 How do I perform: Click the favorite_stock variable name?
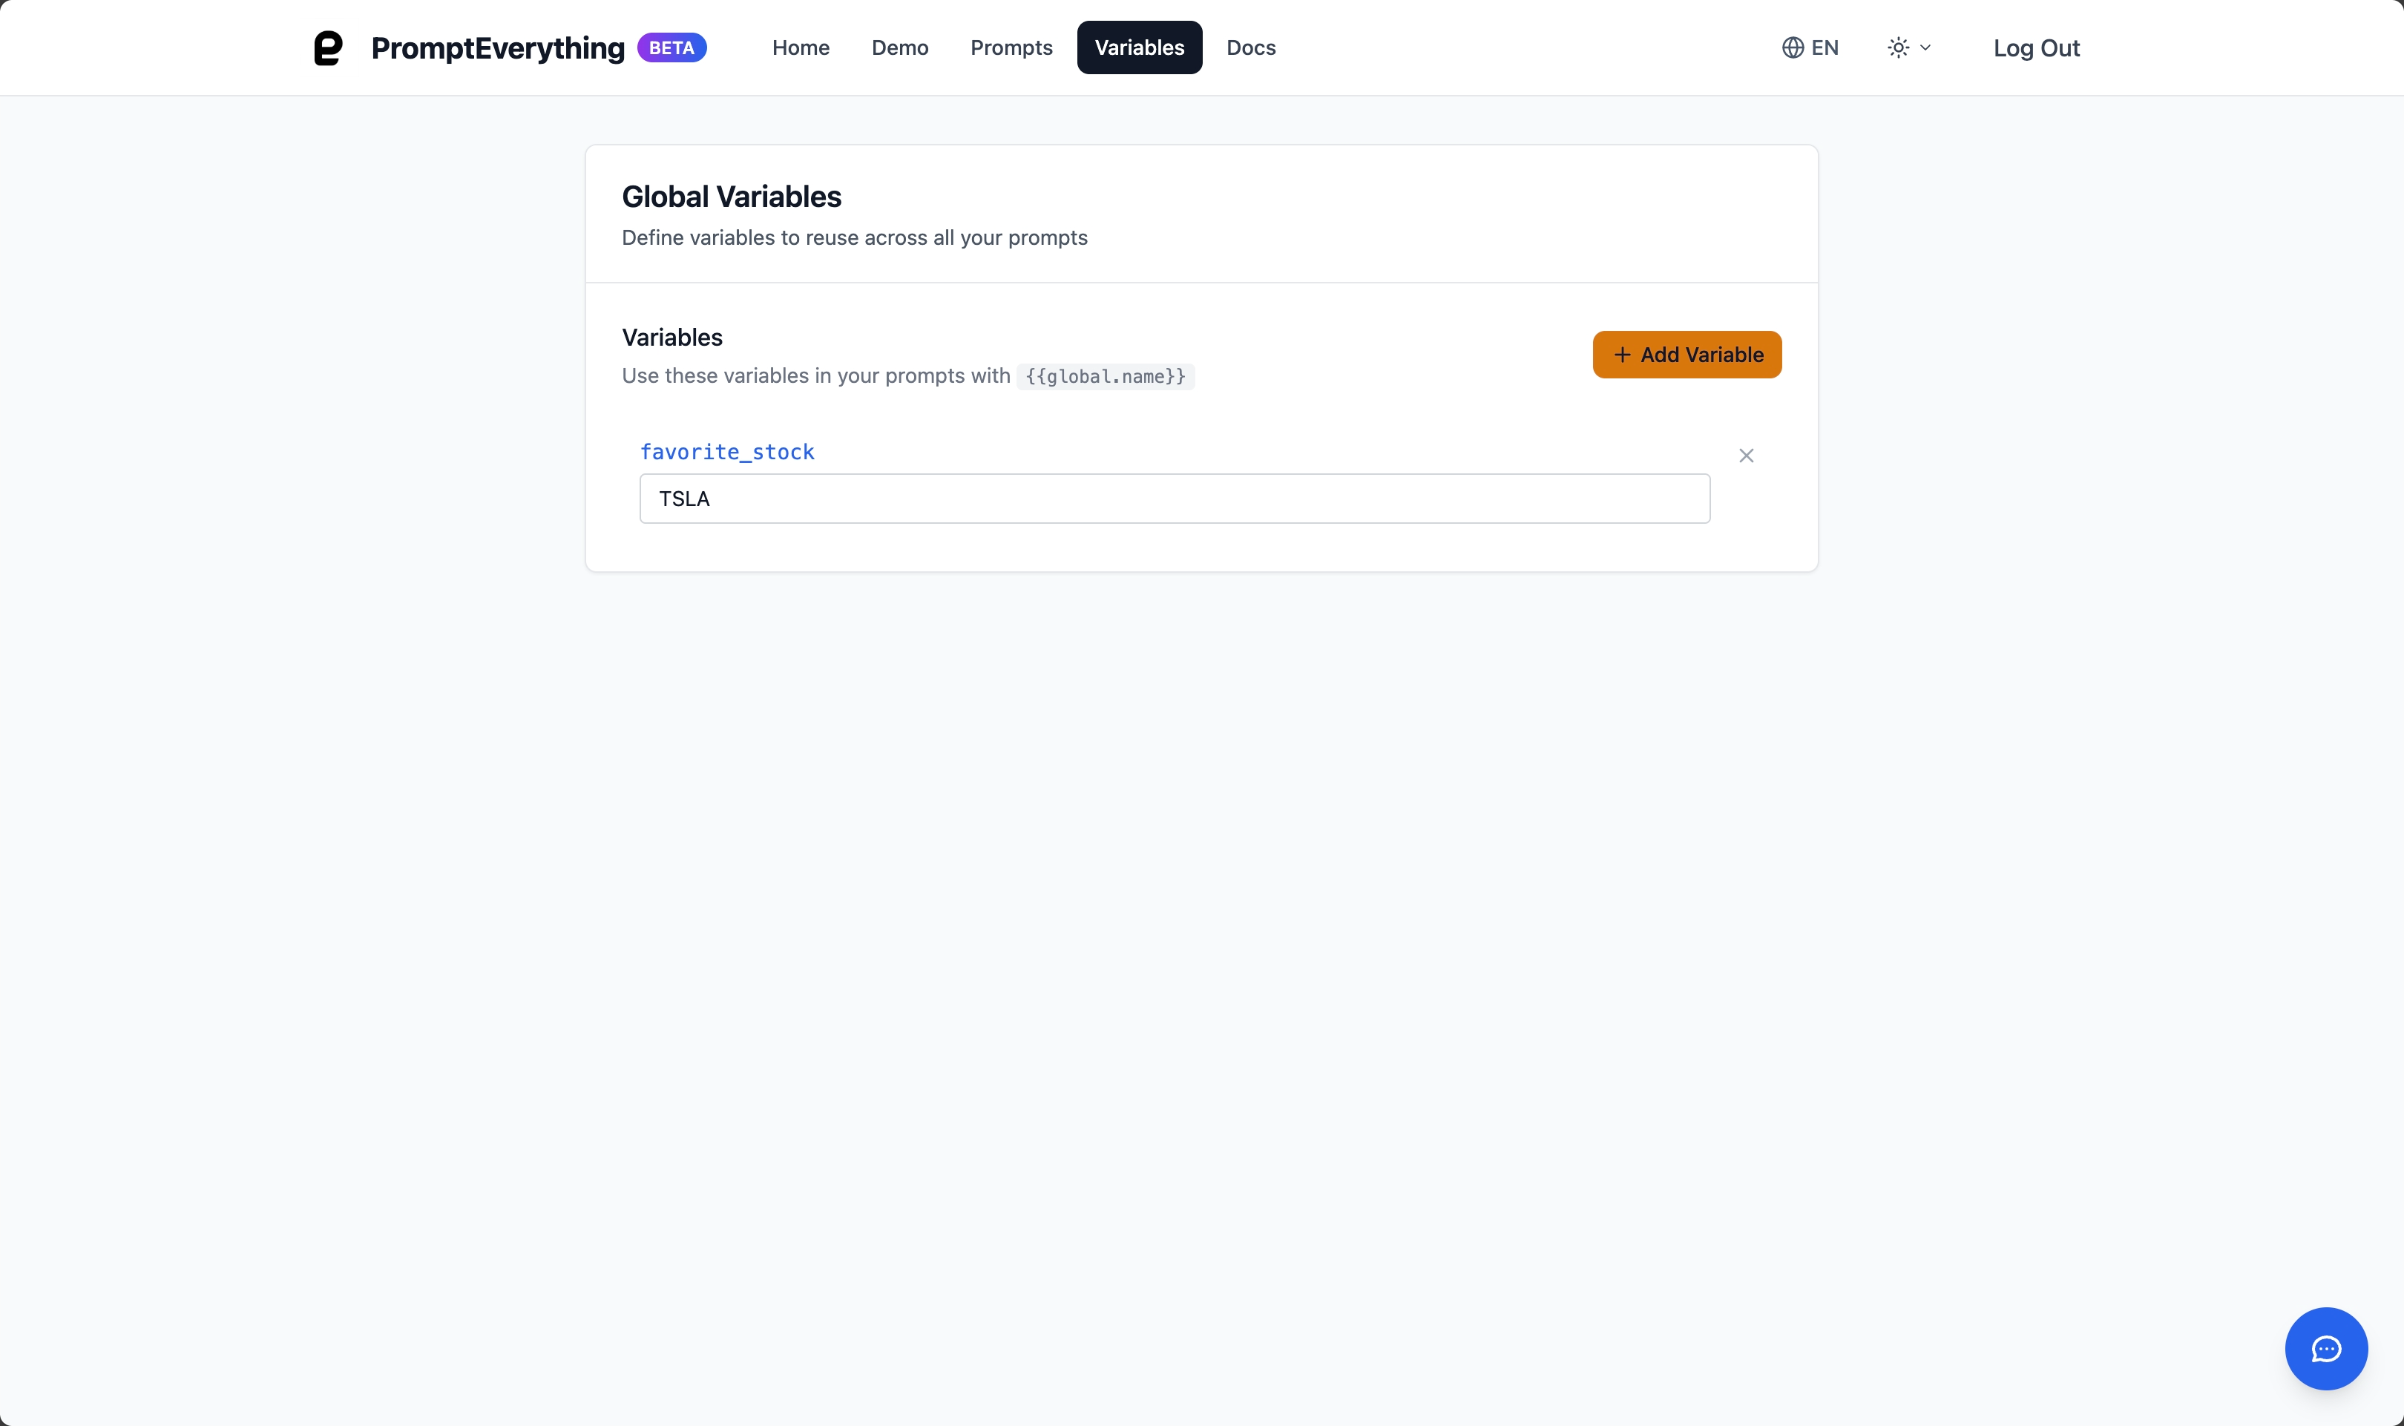tap(727, 452)
